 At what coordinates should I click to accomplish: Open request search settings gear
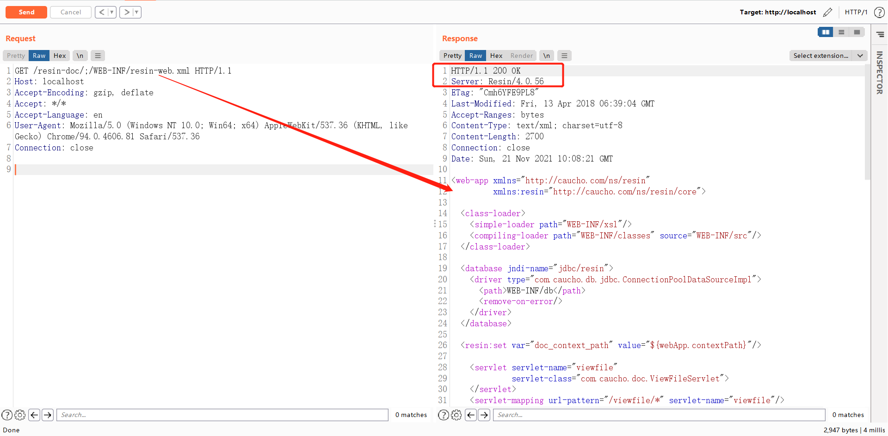click(20, 415)
